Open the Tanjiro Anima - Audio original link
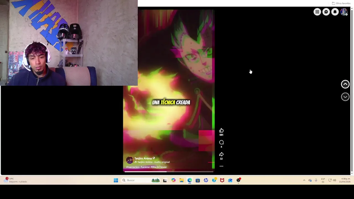354x199 pixels. pos(153,162)
